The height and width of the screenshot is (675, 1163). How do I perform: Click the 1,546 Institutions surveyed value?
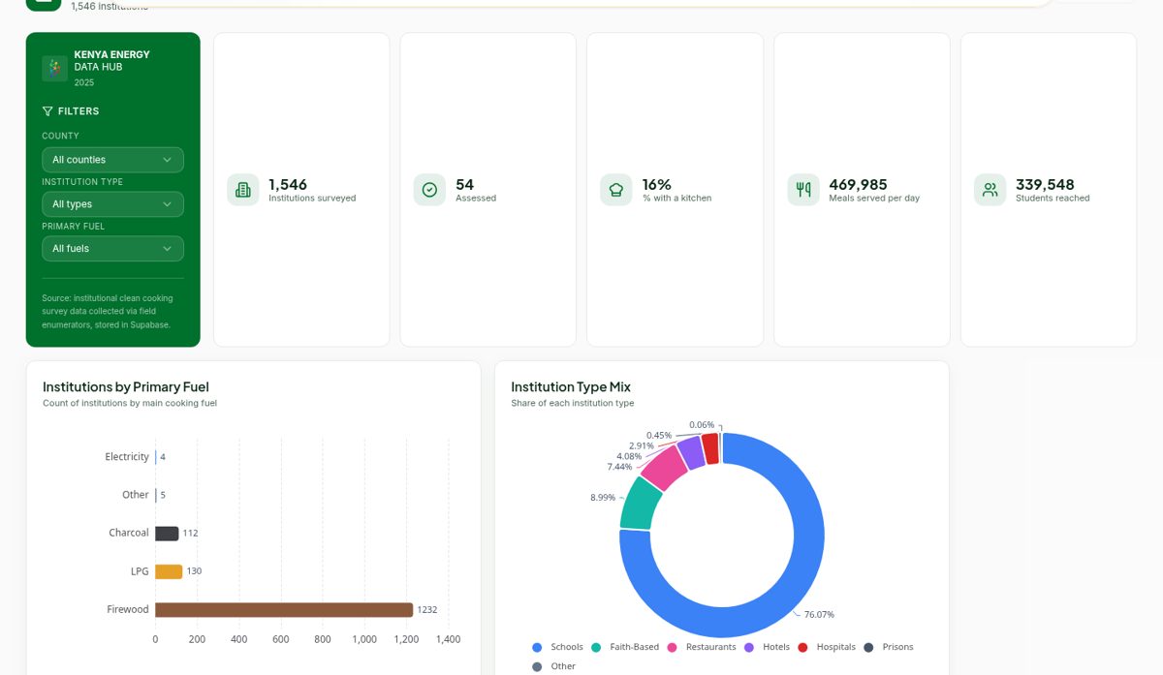tap(288, 184)
